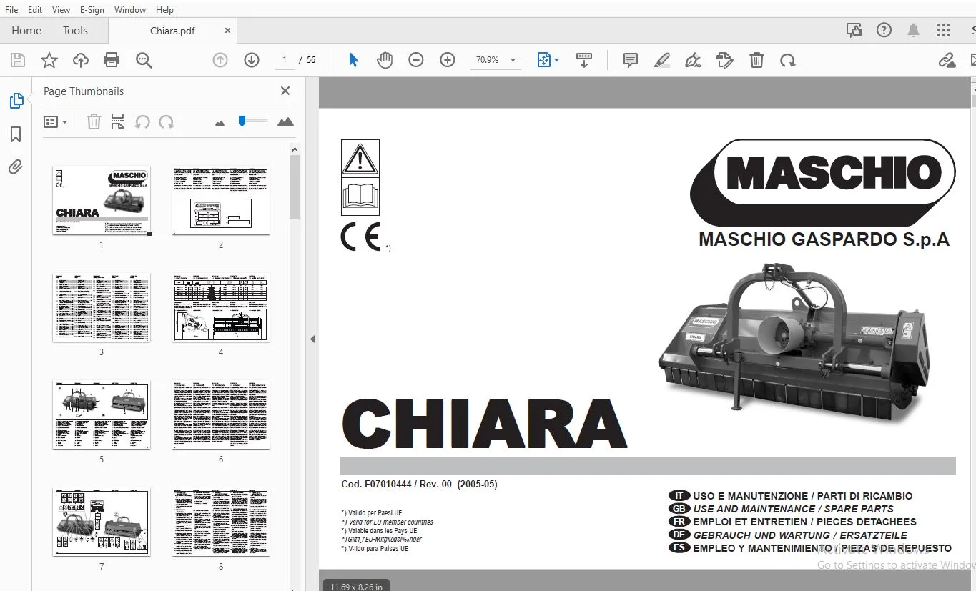
Task: Click the scrolling mode icon
Action: [x=584, y=61]
